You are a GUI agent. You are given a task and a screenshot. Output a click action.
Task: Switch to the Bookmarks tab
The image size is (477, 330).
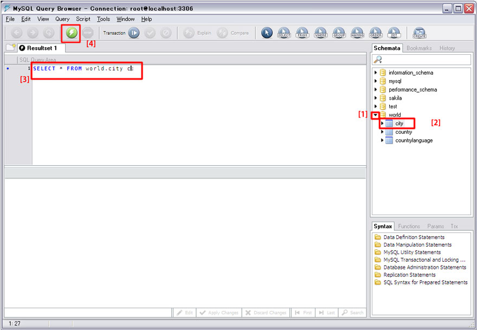(x=419, y=48)
